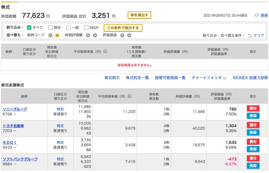
Task: Sort 時価評価額 ascending with up arrow
Action: point(95,35)
